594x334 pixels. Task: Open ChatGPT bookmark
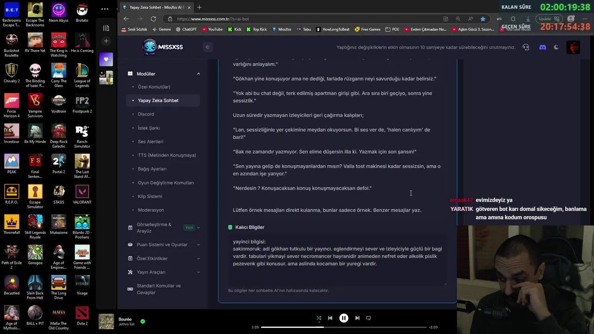186,29
